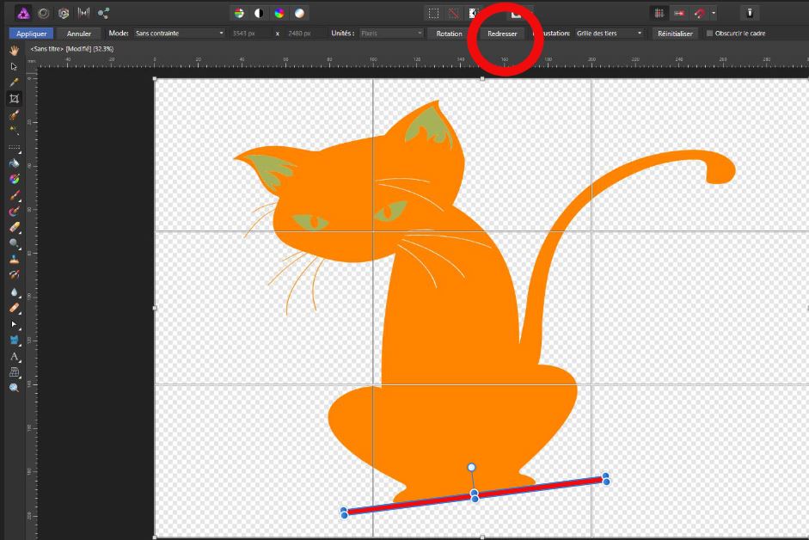Click the Appliquer button
The height and width of the screenshot is (540, 809).
tap(32, 34)
